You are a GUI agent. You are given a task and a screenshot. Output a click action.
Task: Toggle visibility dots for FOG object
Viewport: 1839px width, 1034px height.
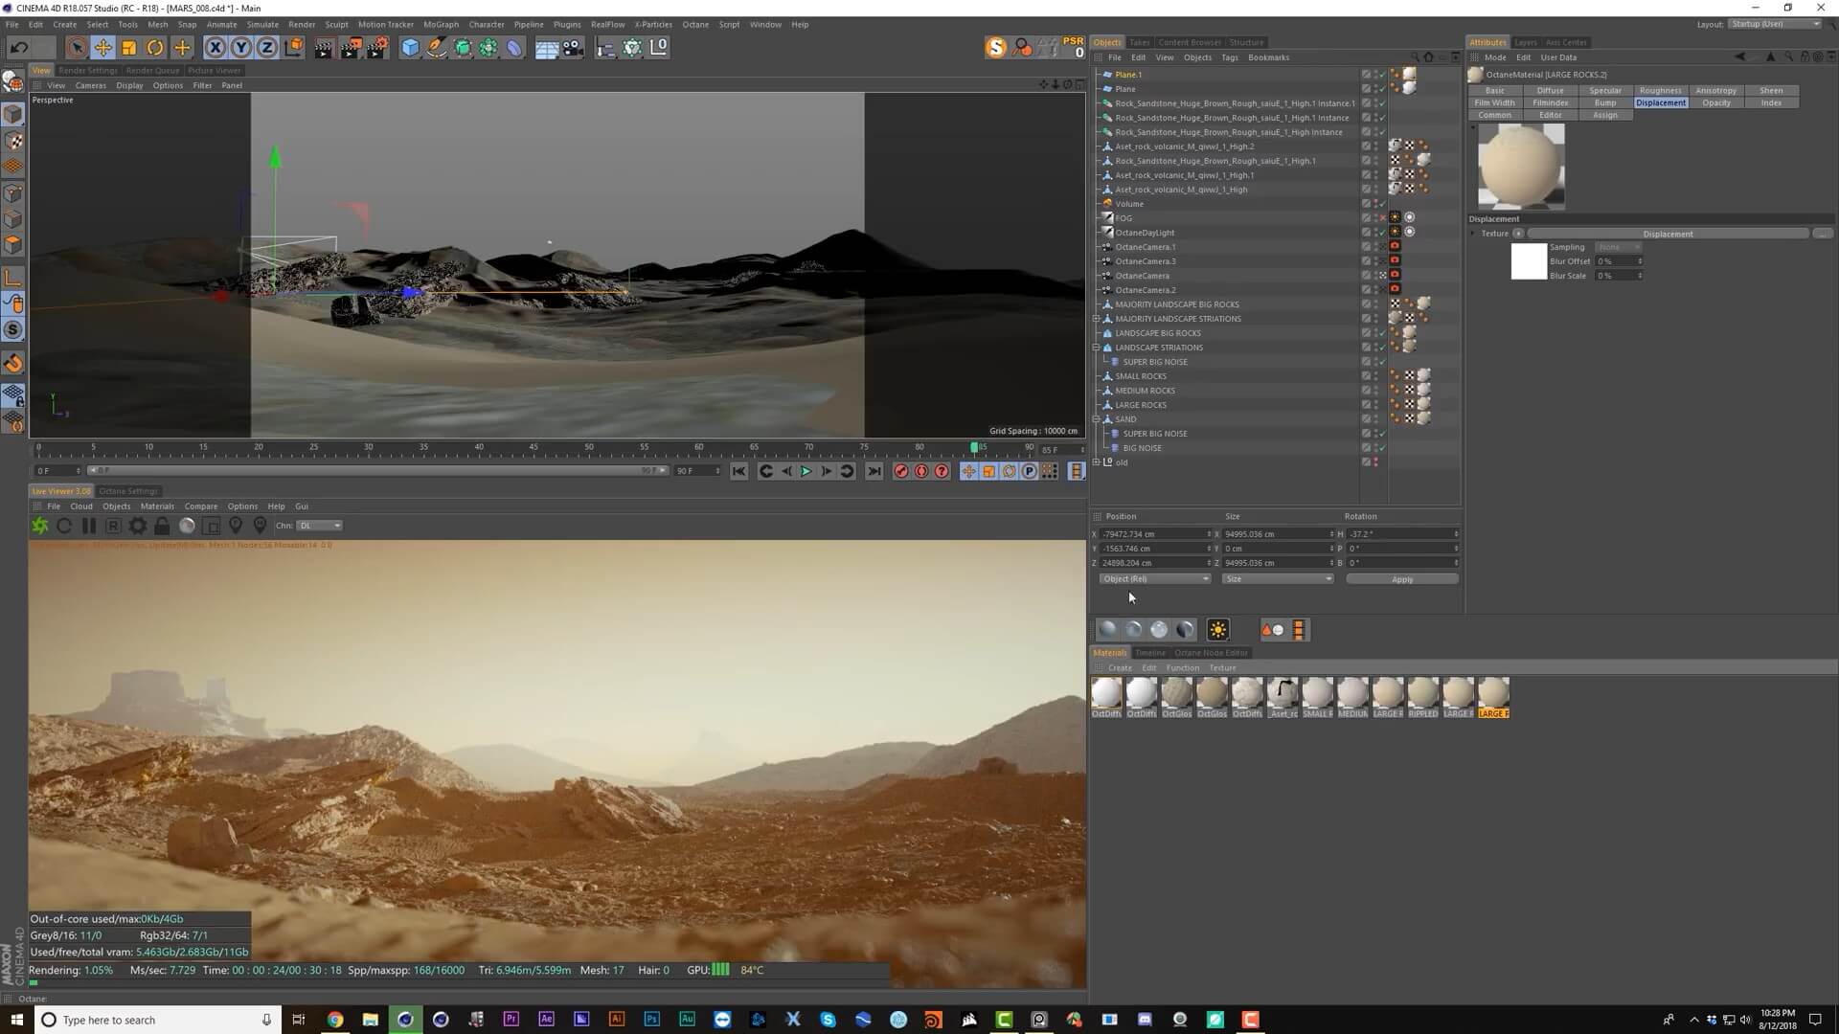1376,218
